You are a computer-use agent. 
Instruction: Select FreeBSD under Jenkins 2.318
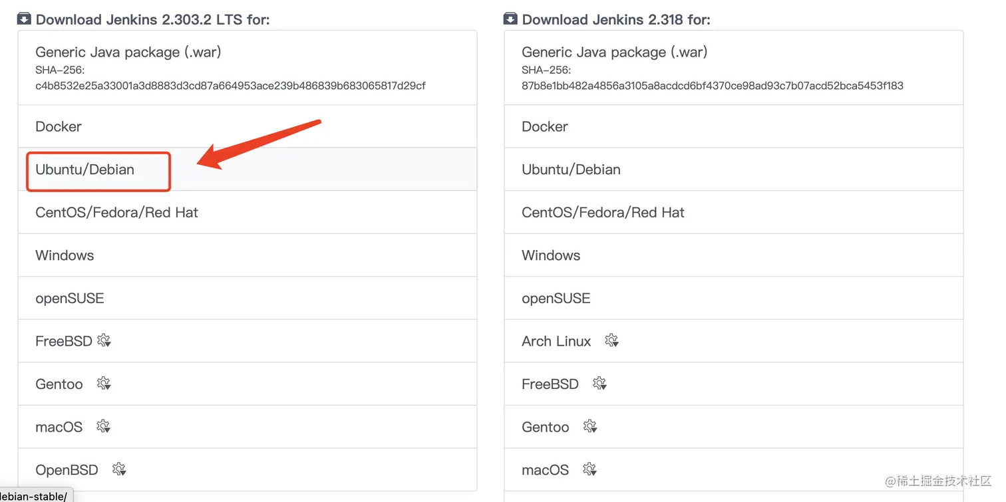pyautogui.click(x=734, y=384)
